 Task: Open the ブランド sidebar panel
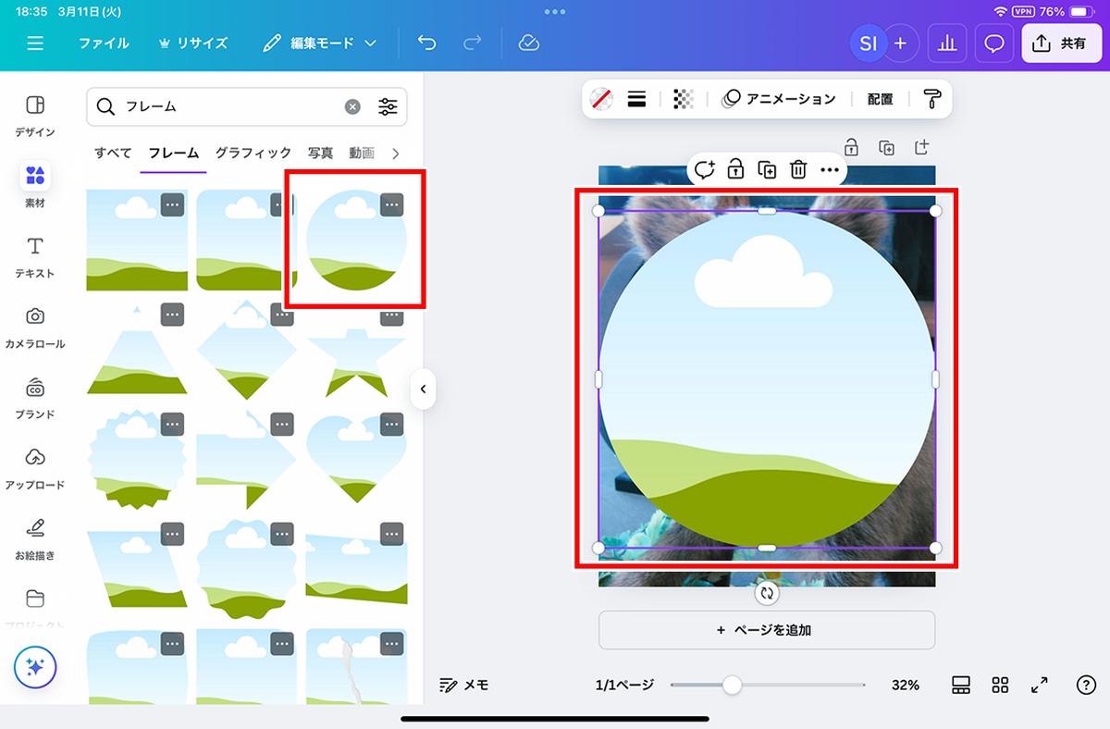point(35,398)
